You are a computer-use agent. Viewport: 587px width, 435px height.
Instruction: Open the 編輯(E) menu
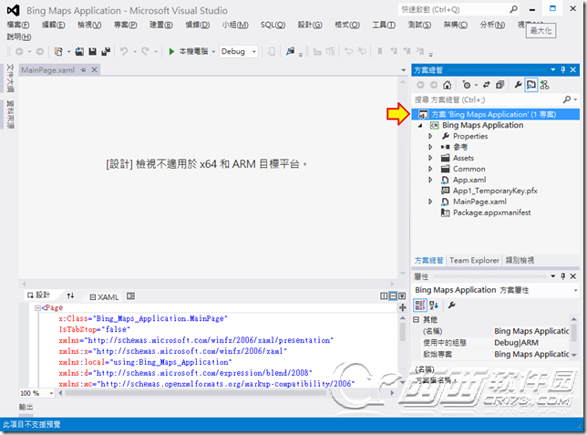(x=54, y=25)
